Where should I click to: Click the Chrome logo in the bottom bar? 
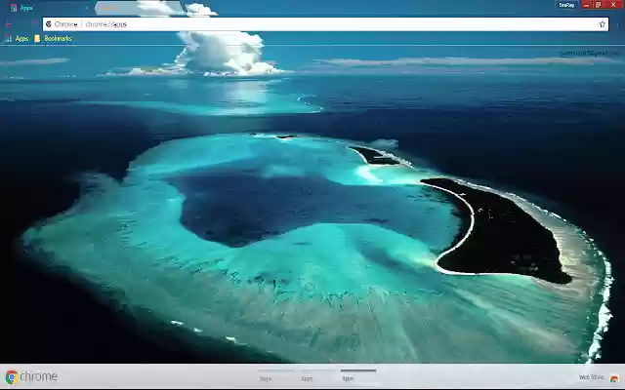click(x=31, y=376)
